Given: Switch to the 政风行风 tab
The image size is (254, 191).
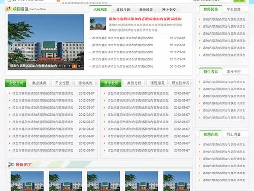Looking at the screenshot, I should 123,10.
